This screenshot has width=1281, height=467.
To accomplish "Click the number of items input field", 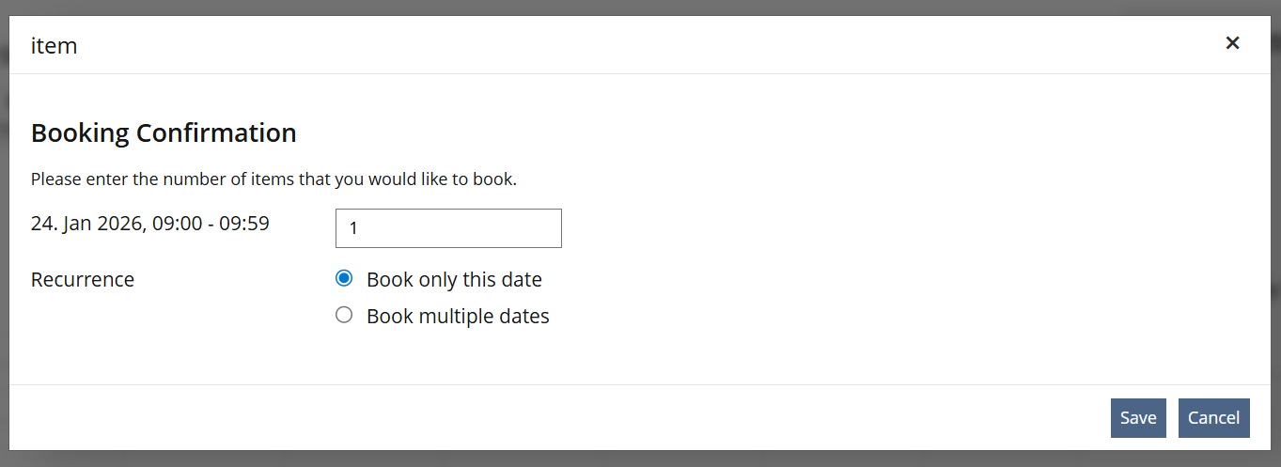I will (x=448, y=228).
